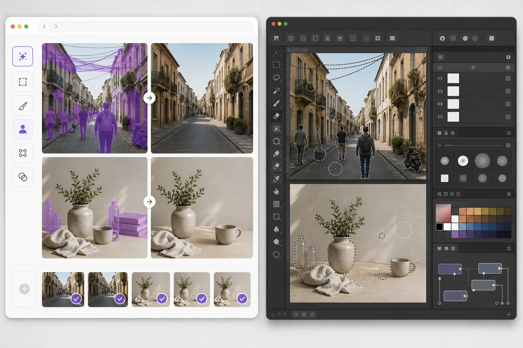Toggle checkmark on the middle vase thumbnail
523x348 pixels.
202,299
